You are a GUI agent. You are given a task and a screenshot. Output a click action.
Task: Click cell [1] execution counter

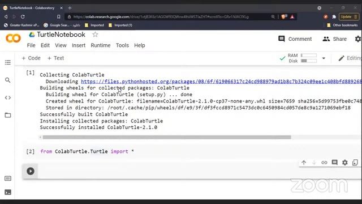pos(30,73)
